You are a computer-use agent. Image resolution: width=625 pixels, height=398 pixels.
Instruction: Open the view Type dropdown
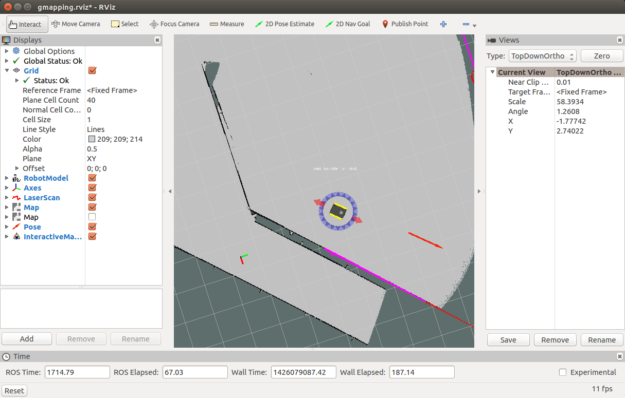pyautogui.click(x=542, y=56)
